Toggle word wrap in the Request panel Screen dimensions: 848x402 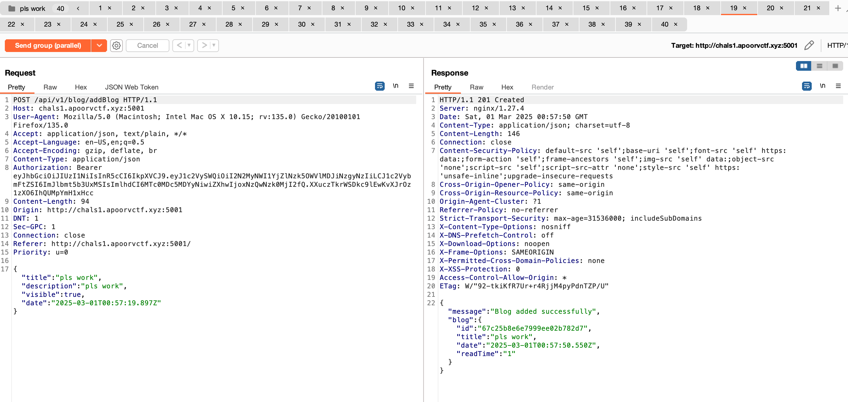pyautogui.click(x=380, y=86)
